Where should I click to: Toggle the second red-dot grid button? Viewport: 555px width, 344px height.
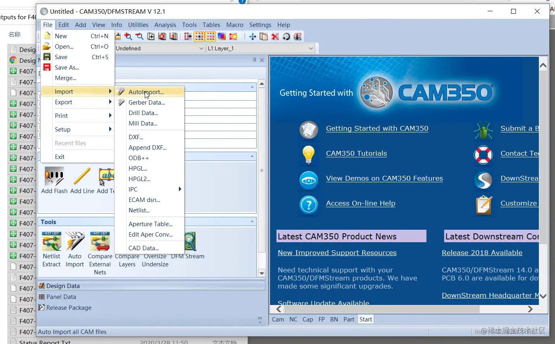[x=210, y=37]
